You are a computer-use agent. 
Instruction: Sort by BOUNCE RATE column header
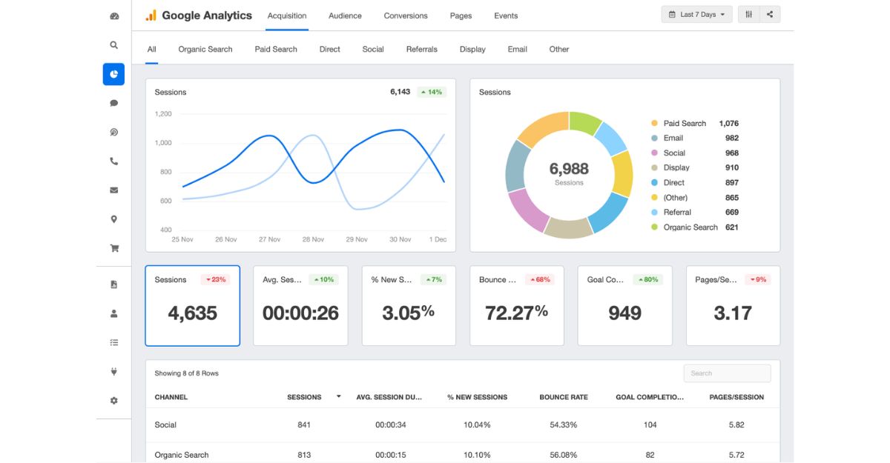point(564,397)
